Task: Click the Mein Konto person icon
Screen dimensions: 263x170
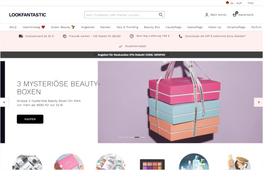Action: pos(207,15)
